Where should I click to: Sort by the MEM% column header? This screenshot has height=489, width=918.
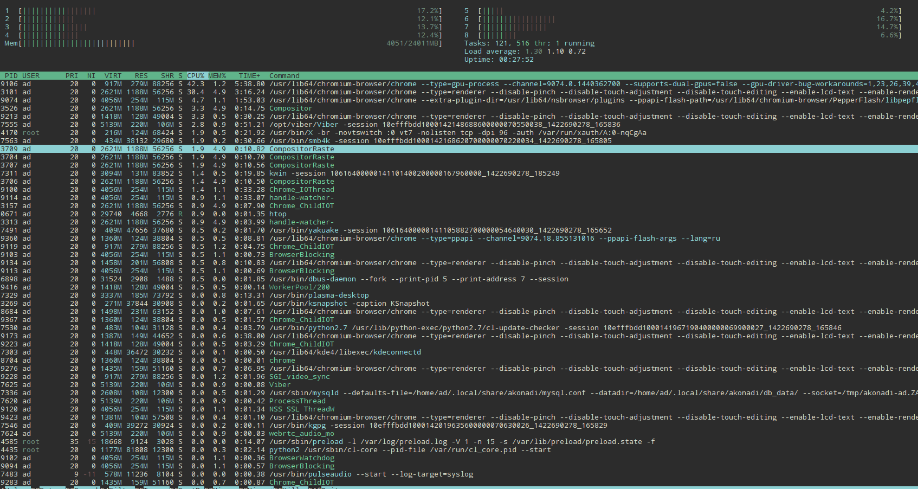217,76
